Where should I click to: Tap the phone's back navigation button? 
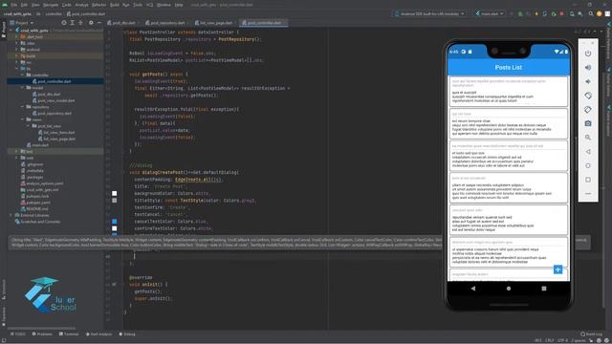(x=473, y=289)
